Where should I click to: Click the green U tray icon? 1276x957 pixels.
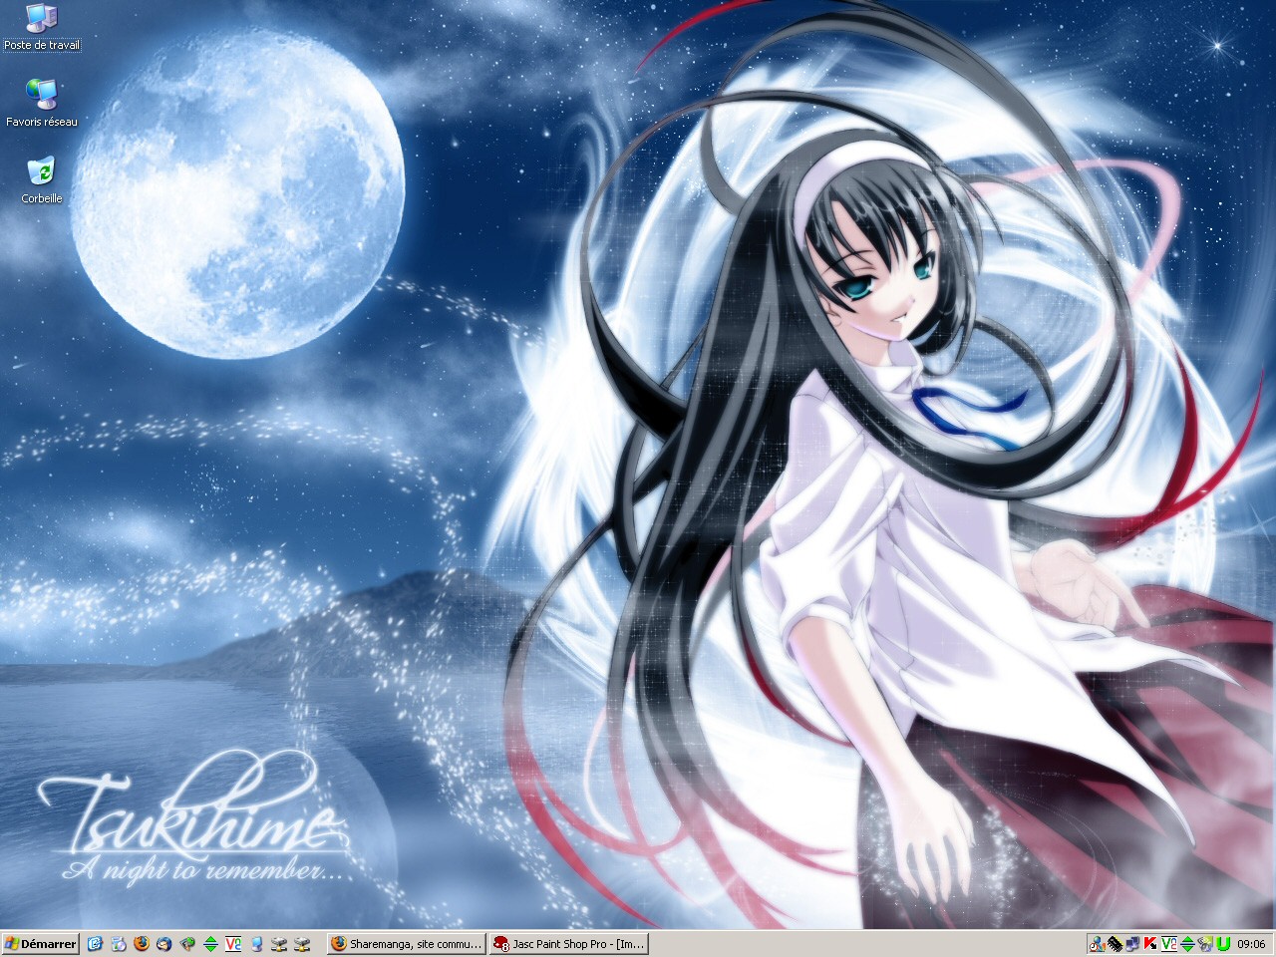[1223, 943]
